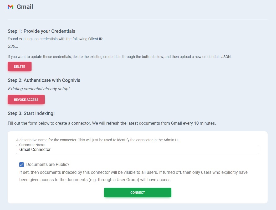Click the REVOKE ACCESS button
The height and width of the screenshot is (210, 276).
tap(26, 100)
